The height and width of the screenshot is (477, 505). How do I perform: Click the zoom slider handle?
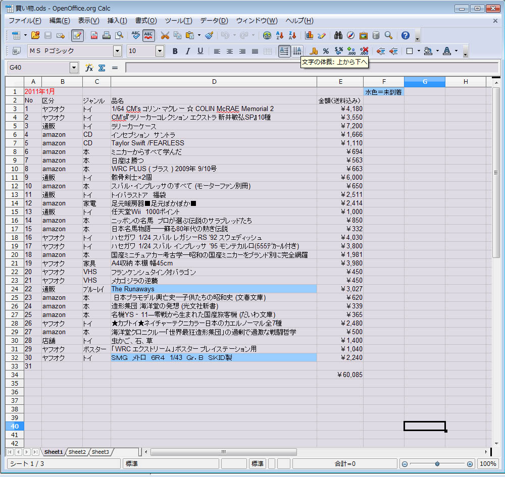(437, 464)
